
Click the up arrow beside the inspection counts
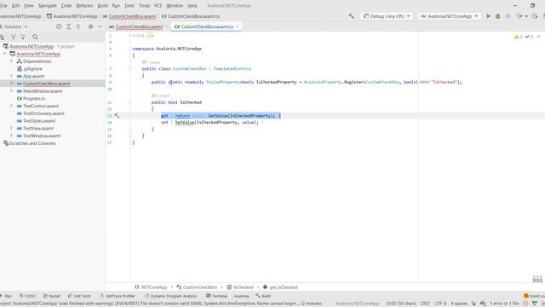point(538,37)
